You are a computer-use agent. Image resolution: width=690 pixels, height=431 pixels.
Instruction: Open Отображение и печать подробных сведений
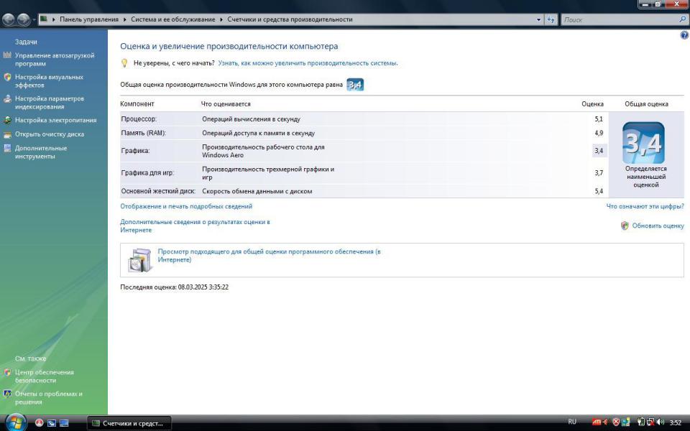(x=186, y=206)
